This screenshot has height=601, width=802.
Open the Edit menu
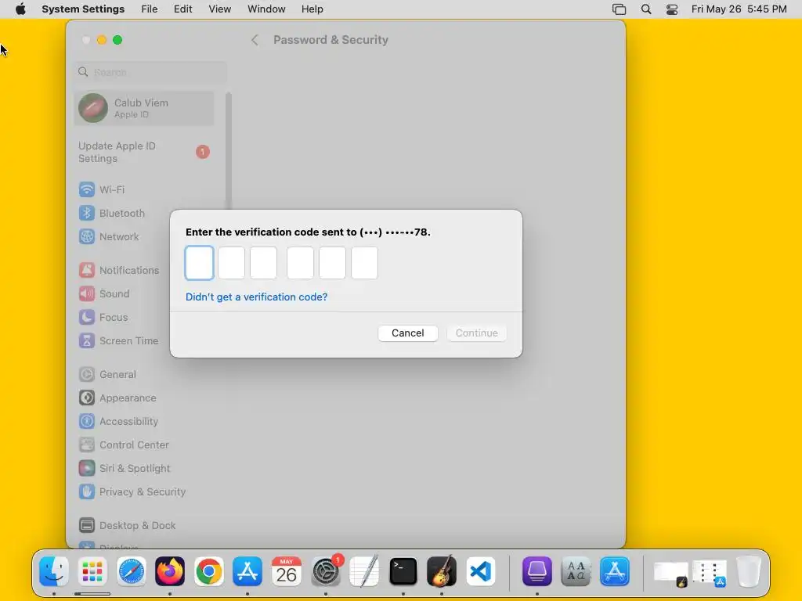tap(182, 9)
